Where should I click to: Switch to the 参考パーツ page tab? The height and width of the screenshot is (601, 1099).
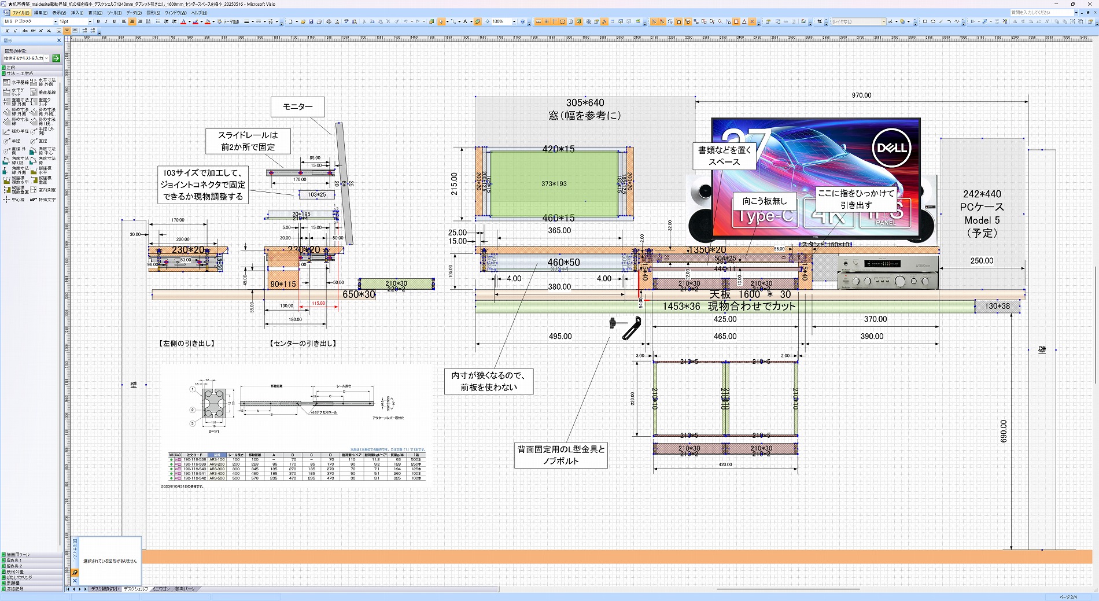pos(185,589)
